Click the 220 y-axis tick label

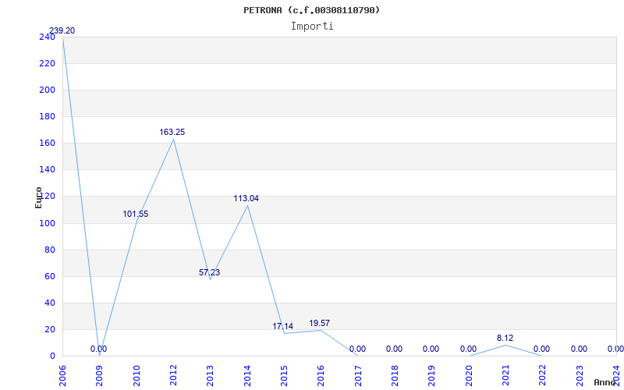click(47, 64)
